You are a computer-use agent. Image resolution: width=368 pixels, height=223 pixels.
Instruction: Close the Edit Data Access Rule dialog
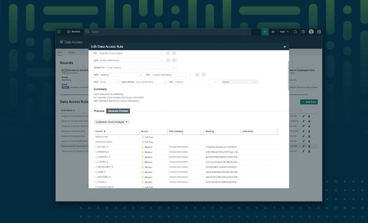(x=285, y=47)
